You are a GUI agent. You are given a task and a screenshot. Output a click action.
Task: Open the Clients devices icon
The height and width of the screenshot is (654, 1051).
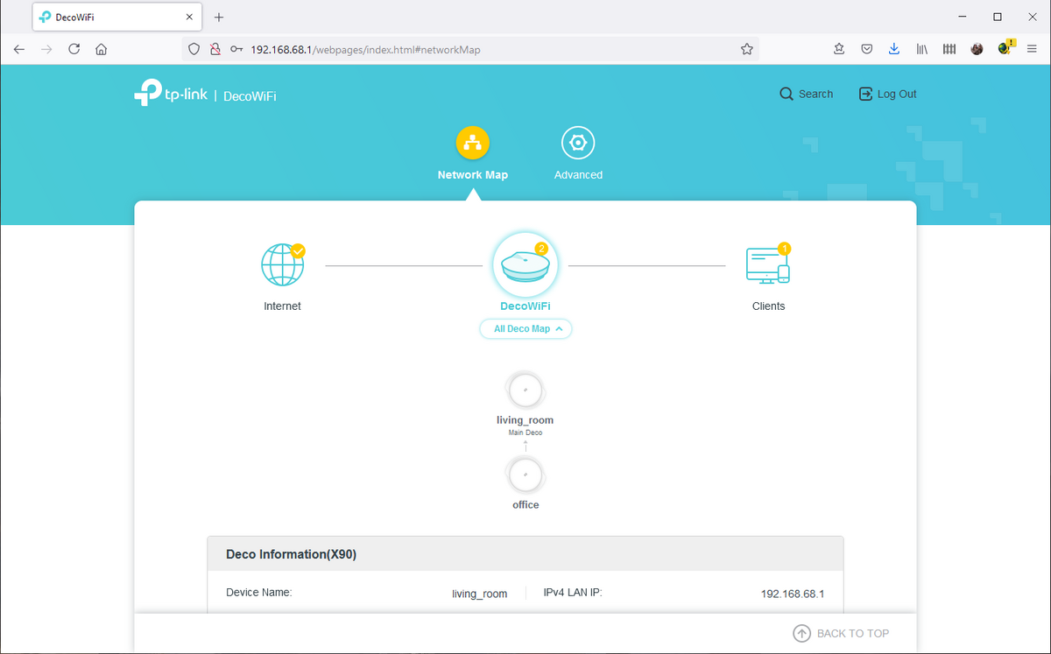tap(768, 264)
